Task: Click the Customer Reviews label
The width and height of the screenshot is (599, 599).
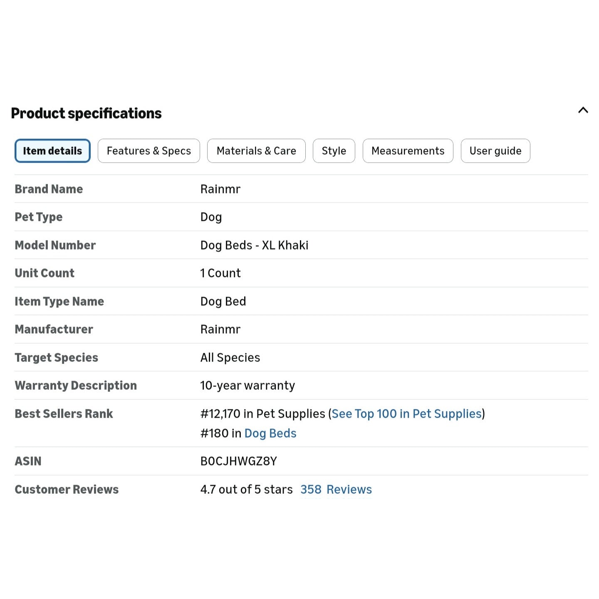Action: coord(67,489)
